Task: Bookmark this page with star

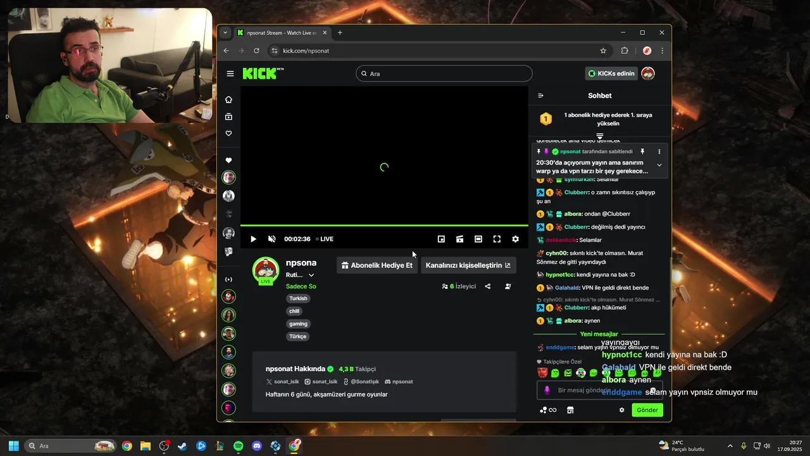Action: point(603,51)
